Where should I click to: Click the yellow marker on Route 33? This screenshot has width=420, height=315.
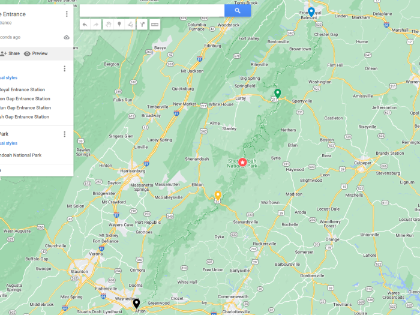[218, 196]
